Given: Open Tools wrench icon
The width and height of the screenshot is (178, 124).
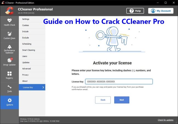Looking at the screenshot, I should (x=9, y=87).
